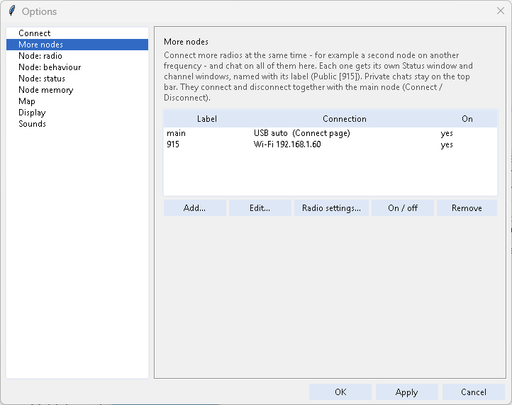
Task: Close the Options window
Action: (x=501, y=11)
